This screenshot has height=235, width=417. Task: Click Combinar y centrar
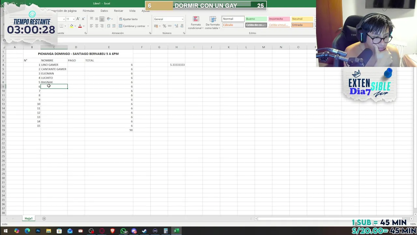[132, 26]
